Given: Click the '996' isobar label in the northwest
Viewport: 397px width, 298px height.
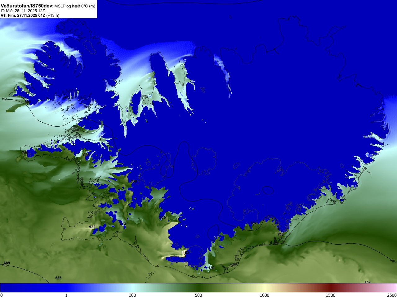Looking at the screenshot, I should [x=4, y=99].
